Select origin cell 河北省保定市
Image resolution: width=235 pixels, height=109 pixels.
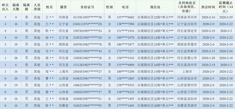pyautogui.click(x=187, y=31)
